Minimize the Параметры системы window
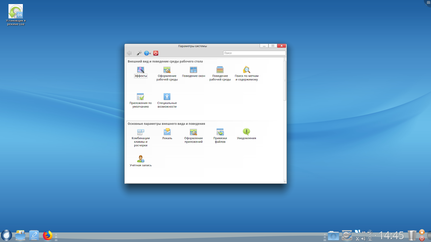This screenshot has height=242, width=431. [x=264, y=46]
